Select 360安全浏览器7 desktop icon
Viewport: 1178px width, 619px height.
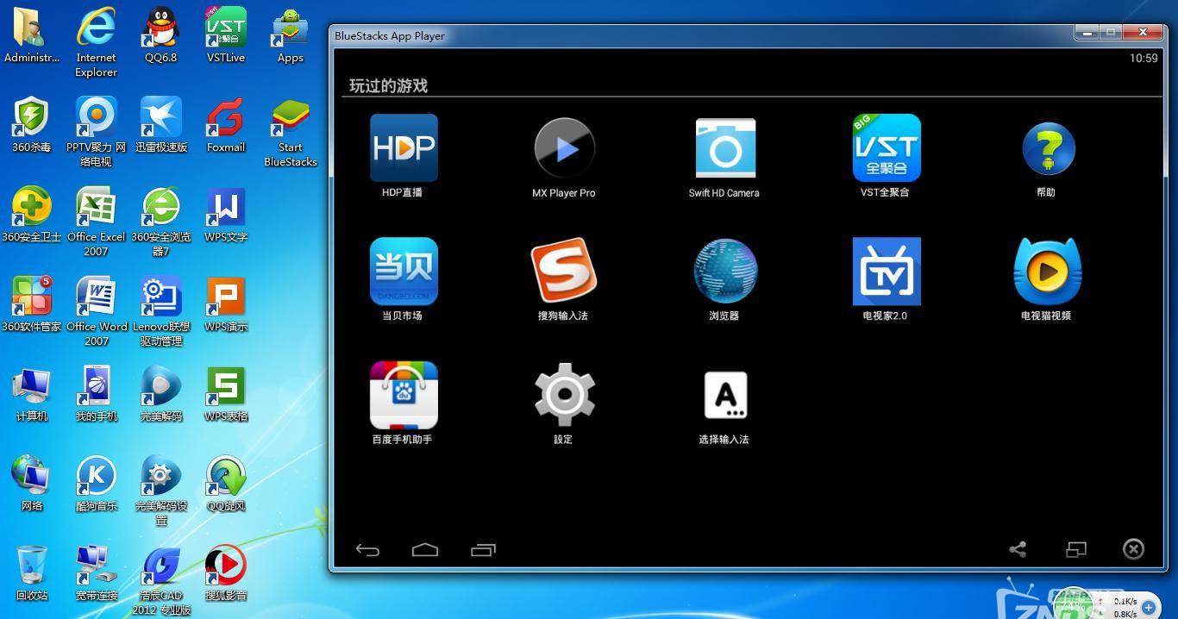tap(160, 221)
